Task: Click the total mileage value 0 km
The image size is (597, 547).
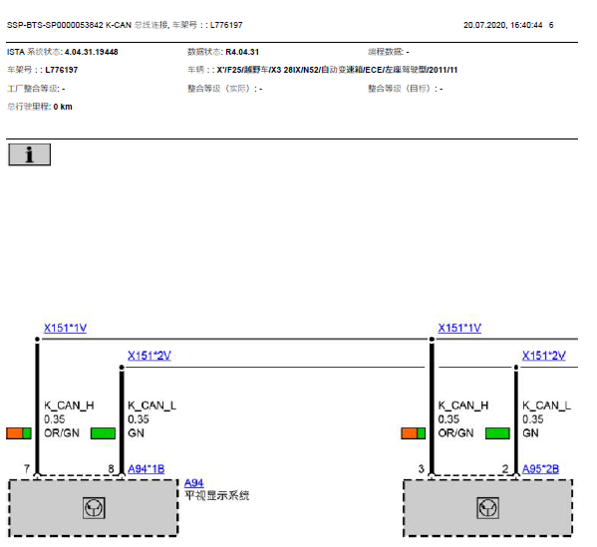Action: tap(63, 107)
